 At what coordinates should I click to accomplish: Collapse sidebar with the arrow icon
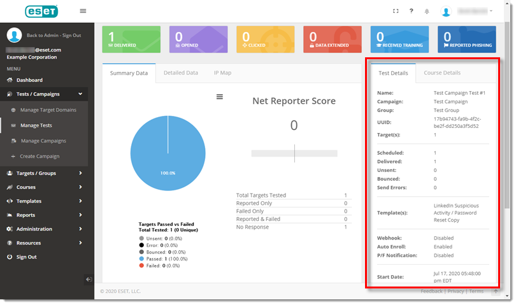[x=89, y=280]
